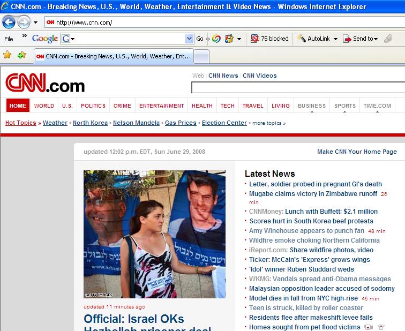Screen dimensions: 405x331
Task: Click the Google toolbar AutoLink wand
Action: pyautogui.click(x=302, y=39)
